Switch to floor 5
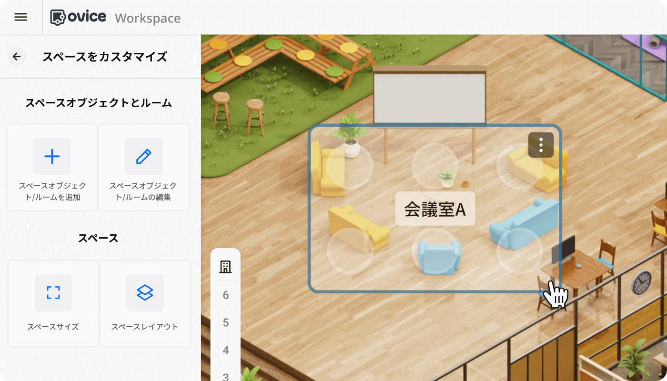This screenshot has width=667, height=381. pyautogui.click(x=226, y=322)
